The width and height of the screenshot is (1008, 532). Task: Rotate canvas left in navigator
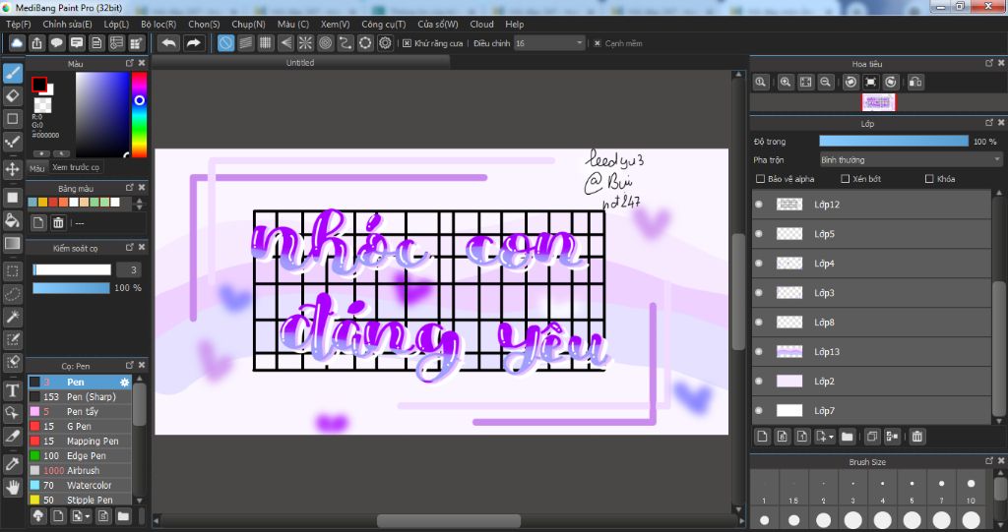(x=850, y=82)
